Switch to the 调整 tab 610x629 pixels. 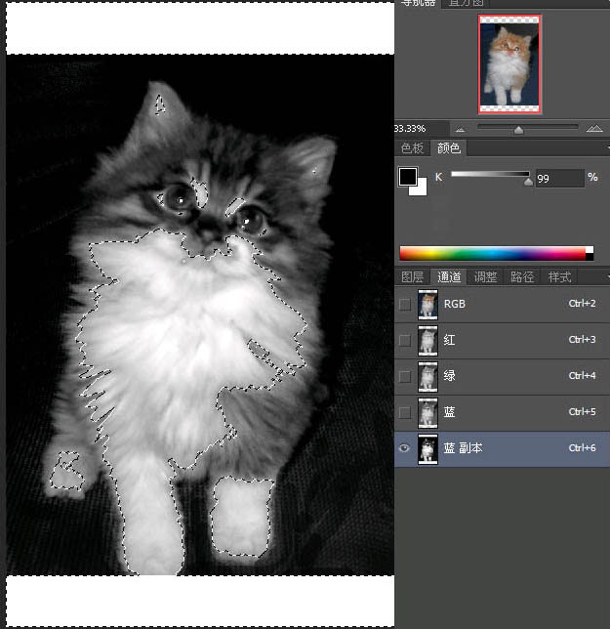click(486, 277)
